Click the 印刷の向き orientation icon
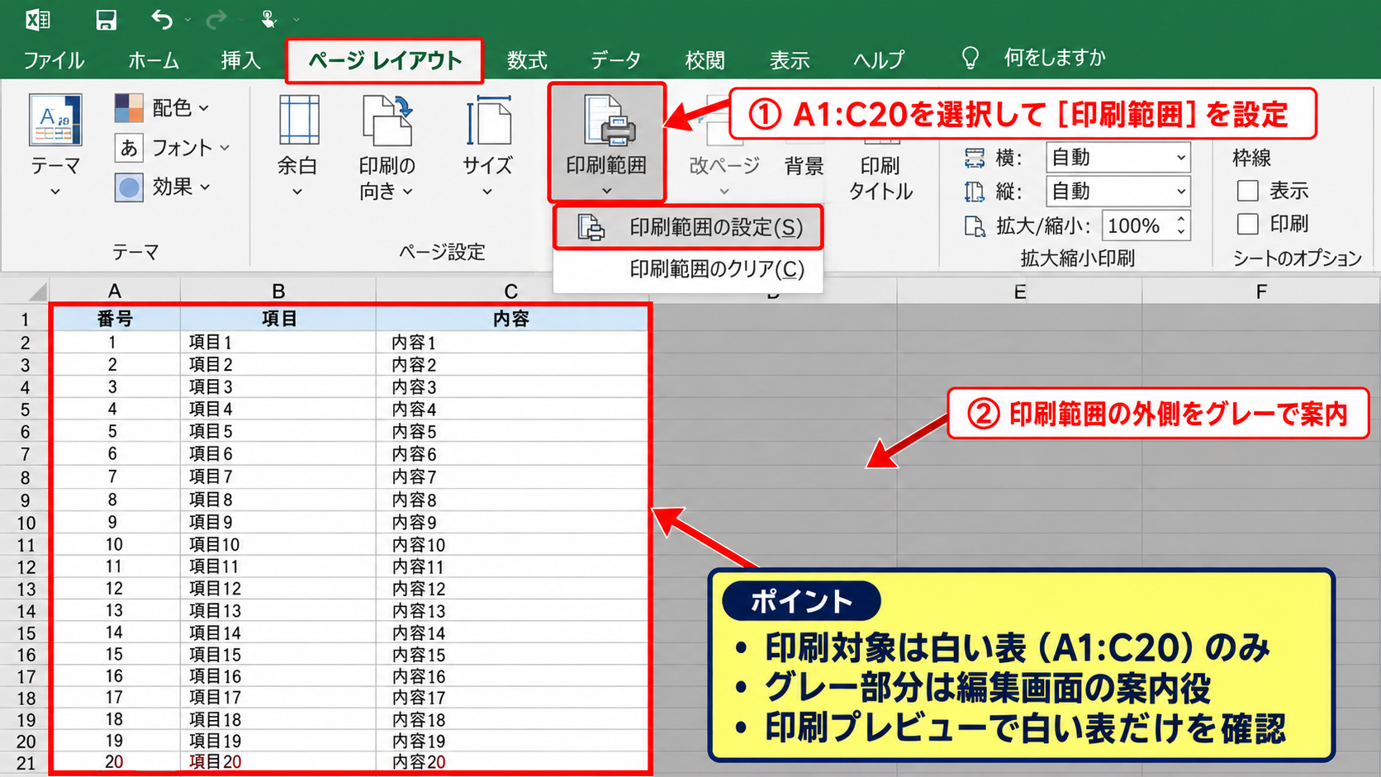This screenshot has width=1381, height=777. (387, 121)
